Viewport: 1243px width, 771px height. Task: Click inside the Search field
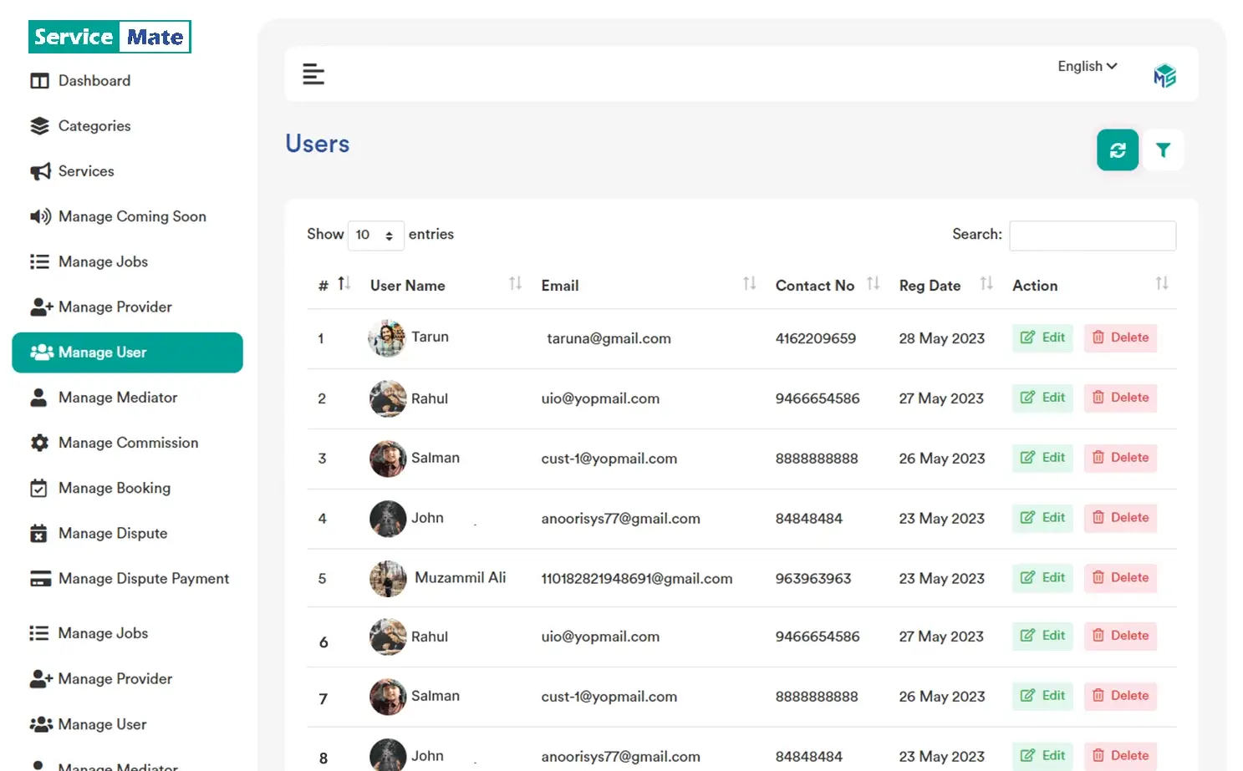coord(1092,236)
